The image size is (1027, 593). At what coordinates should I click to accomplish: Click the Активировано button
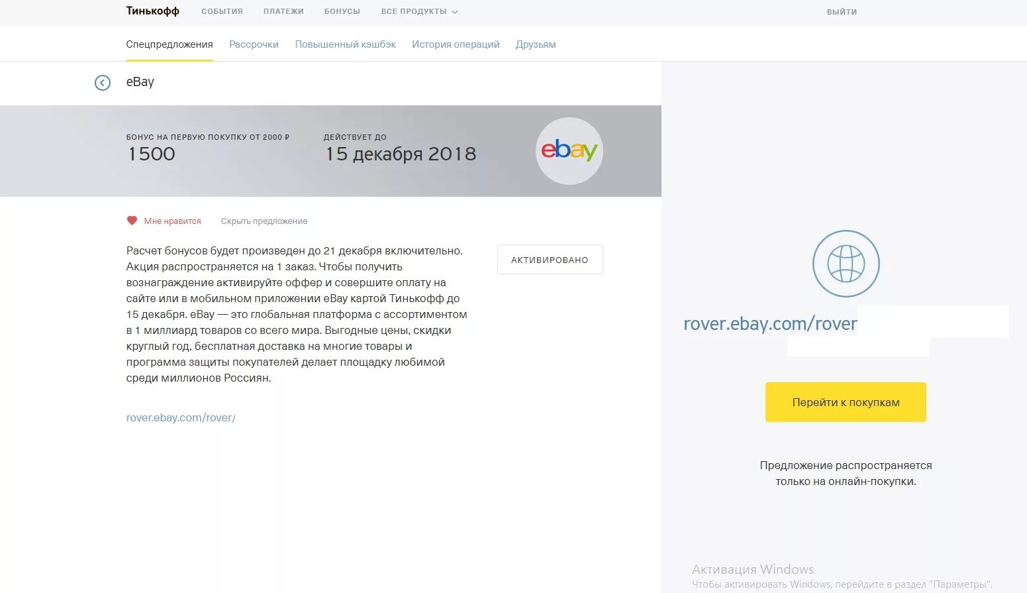pyautogui.click(x=550, y=260)
